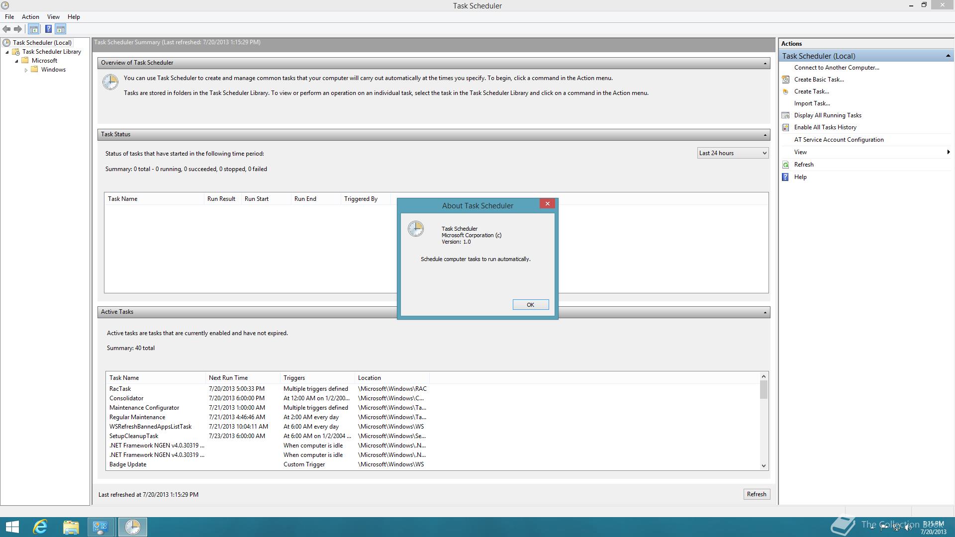The image size is (955, 537).
Task: Click Create Task icon in Actions pane
Action: pos(786,91)
